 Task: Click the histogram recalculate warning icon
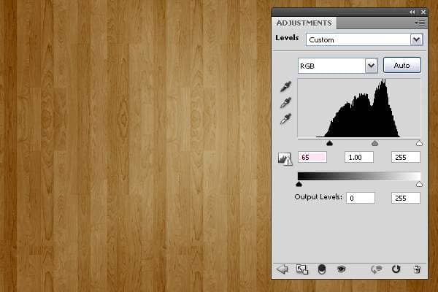(x=285, y=159)
